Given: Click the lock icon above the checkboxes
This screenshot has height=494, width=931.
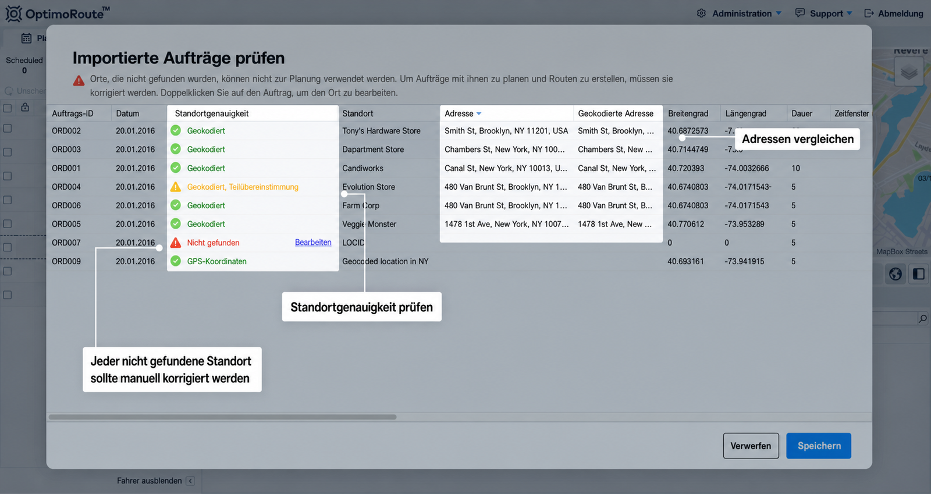Looking at the screenshot, I should (25, 107).
